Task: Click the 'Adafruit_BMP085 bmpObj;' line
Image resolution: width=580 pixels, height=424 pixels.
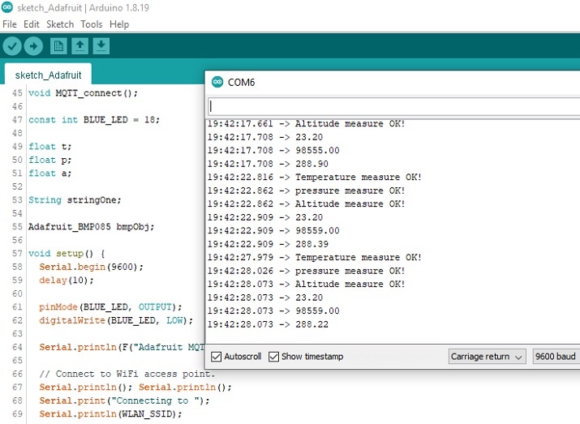Action: 91,227
